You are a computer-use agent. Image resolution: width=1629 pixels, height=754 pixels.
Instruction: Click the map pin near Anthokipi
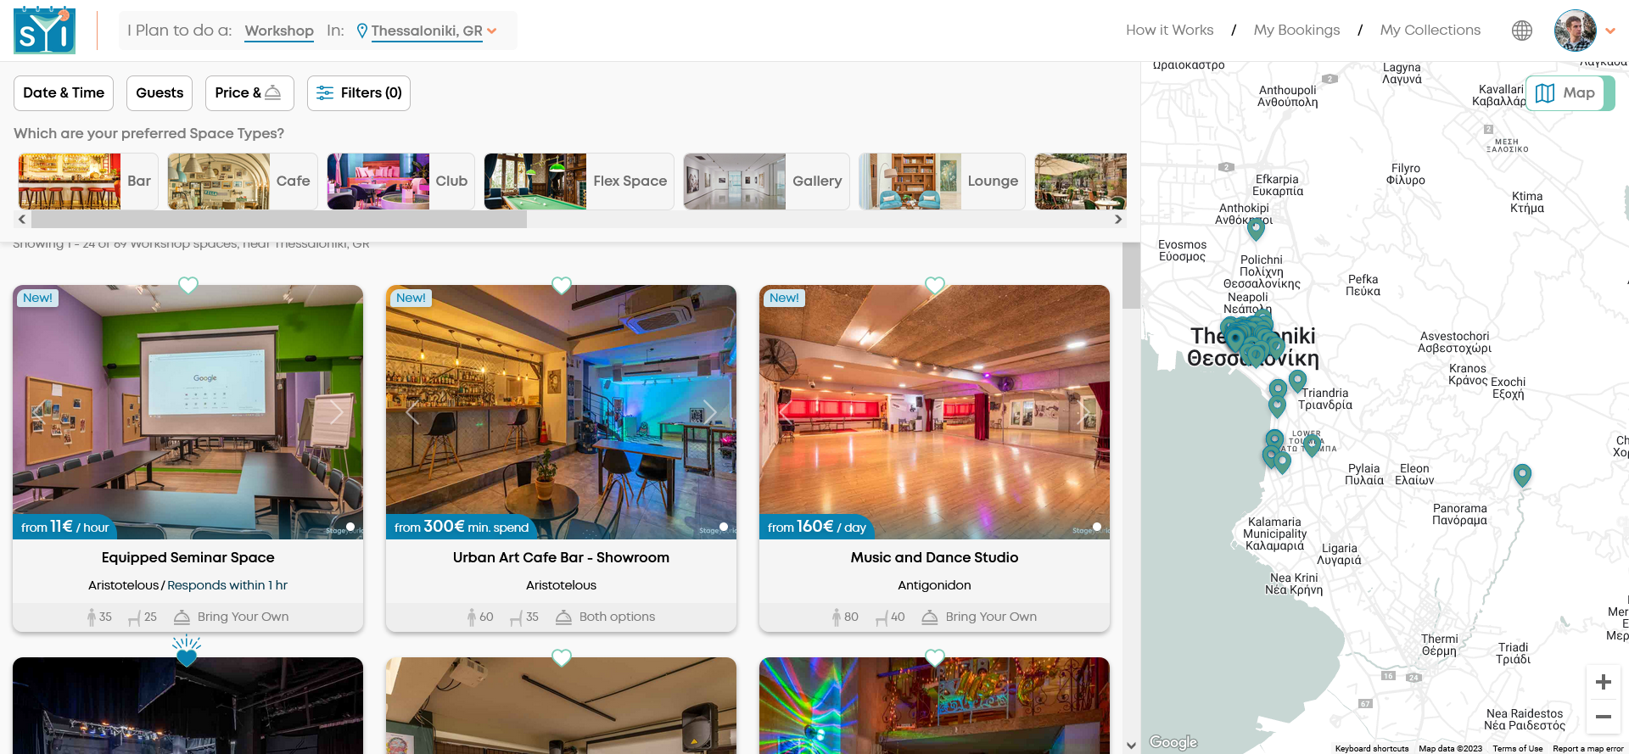point(1256,228)
